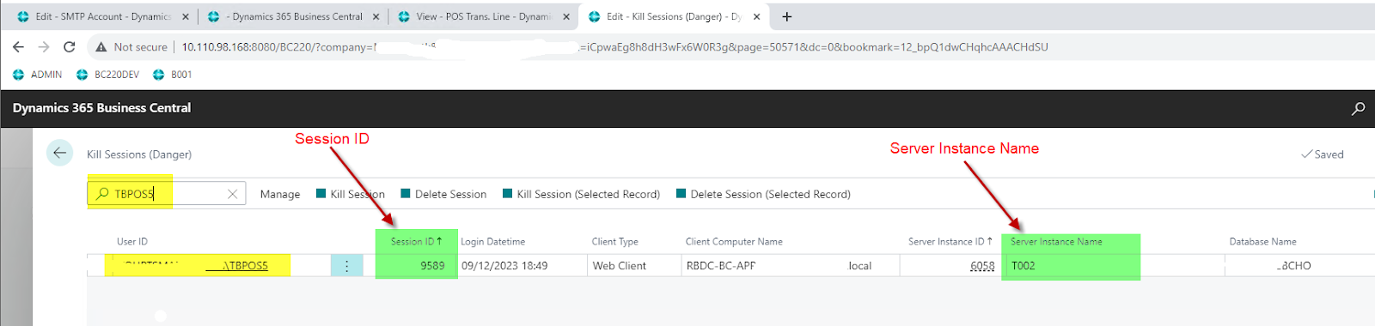Click the Not secure warning icon

pyautogui.click(x=101, y=47)
